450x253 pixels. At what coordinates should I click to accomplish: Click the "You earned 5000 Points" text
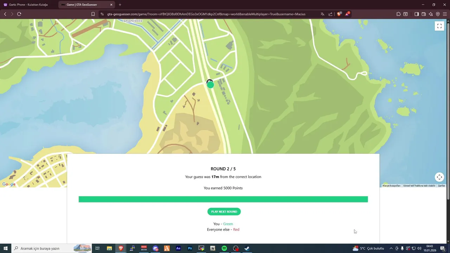[x=223, y=188]
